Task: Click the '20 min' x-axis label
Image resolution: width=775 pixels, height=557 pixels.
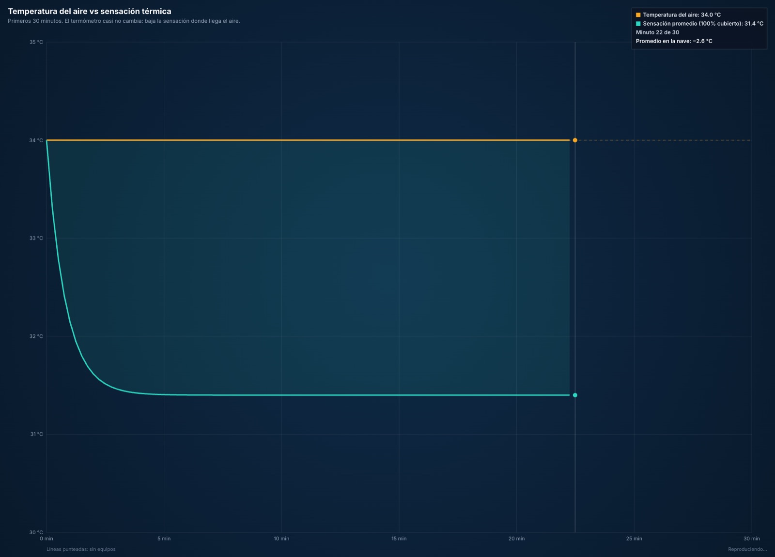Action: 516,539
